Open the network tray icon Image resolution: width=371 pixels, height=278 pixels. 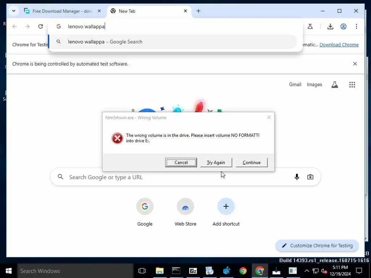click(316, 271)
